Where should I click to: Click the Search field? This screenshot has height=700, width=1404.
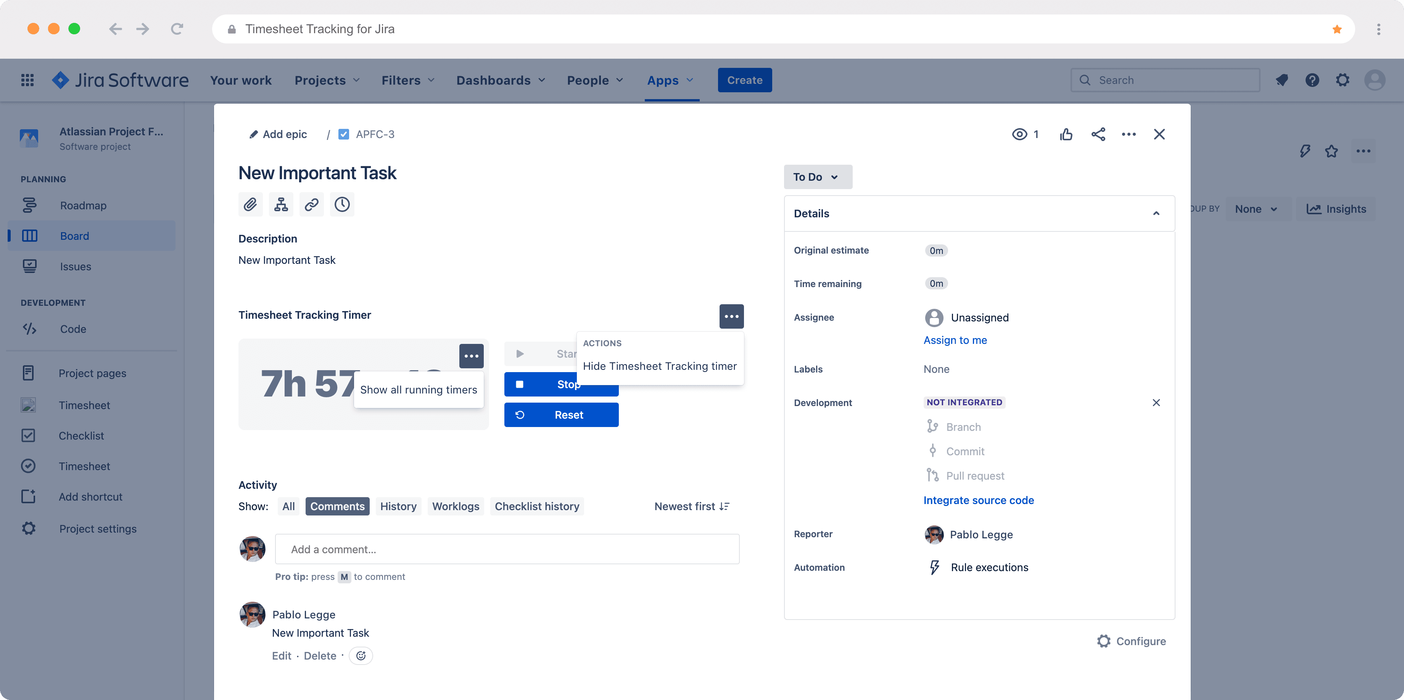tap(1165, 80)
